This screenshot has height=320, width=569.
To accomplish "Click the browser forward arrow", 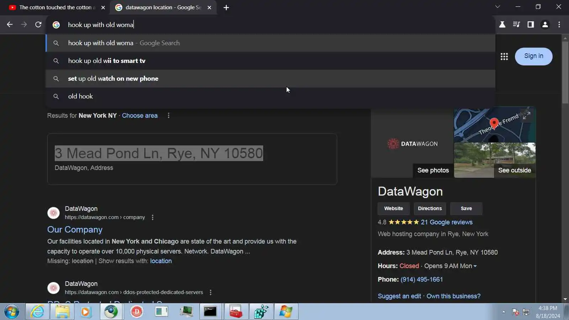I will pos(24,25).
